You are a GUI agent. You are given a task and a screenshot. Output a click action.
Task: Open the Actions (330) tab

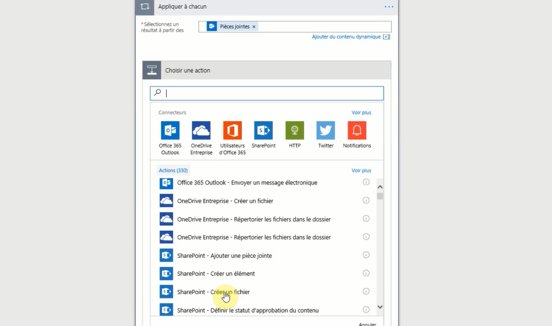pyautogui.click(x=173, y=170)
